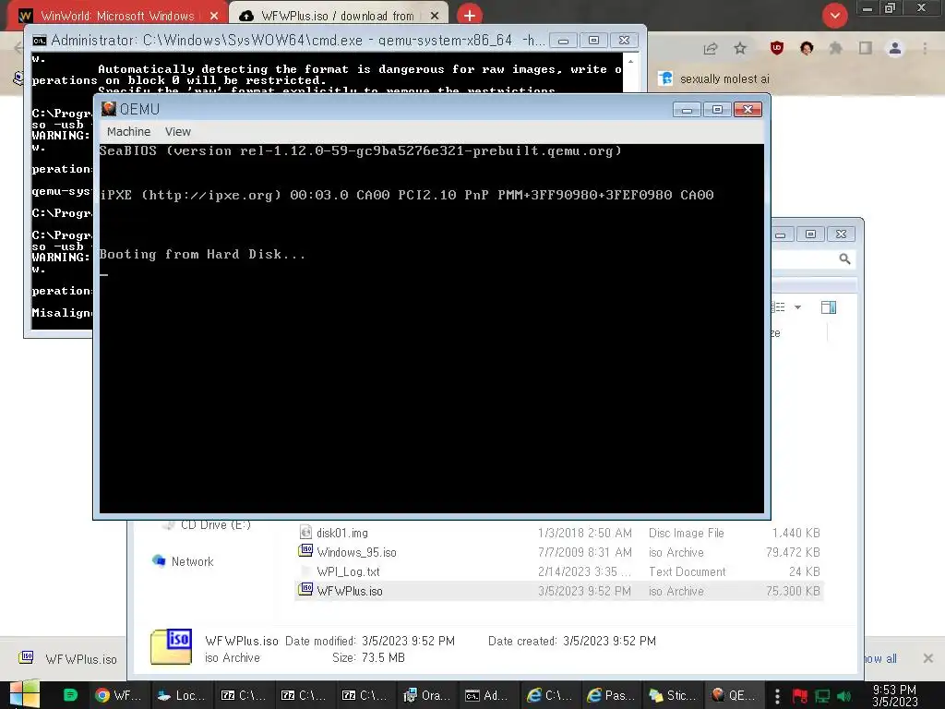Switch to the WinWorld Microsoft Windows browser tab
The width and height of the screenshot is (945, 709).
tap(117, 16)
